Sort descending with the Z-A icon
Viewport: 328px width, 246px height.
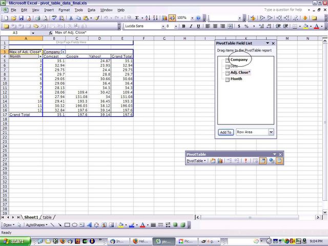(x=155, y=18)
